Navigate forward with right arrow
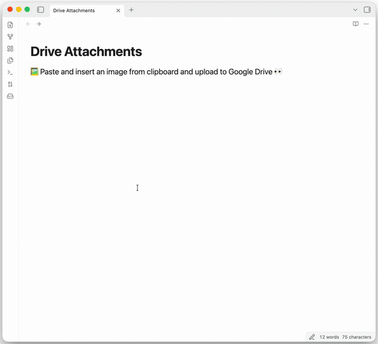 coord(38,24)
